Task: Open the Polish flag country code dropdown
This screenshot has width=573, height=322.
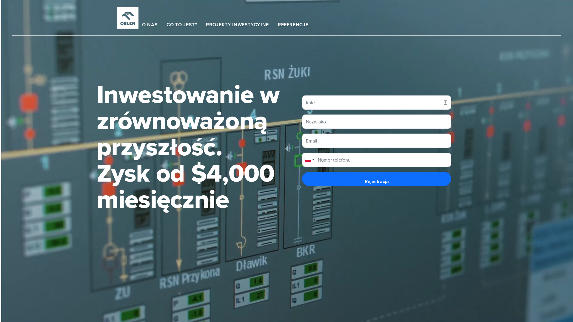Action: (309, 160)
